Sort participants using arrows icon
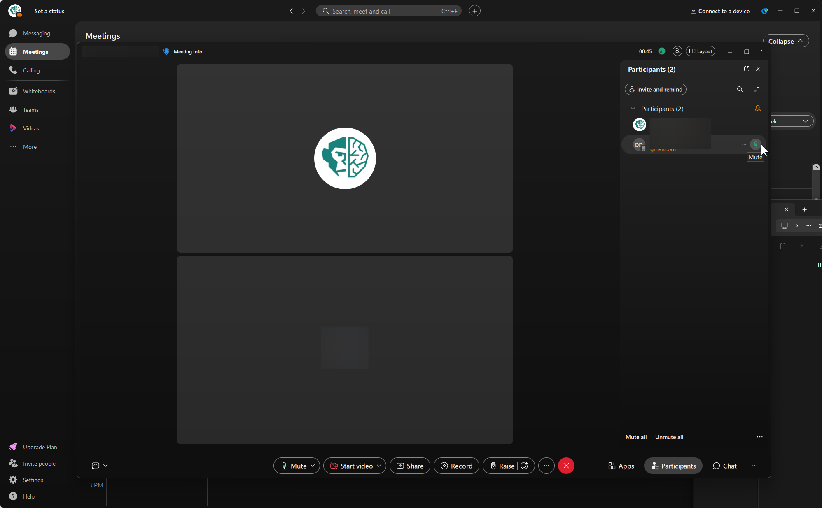The width and height of the screenshot is (822, 508). 757,89
